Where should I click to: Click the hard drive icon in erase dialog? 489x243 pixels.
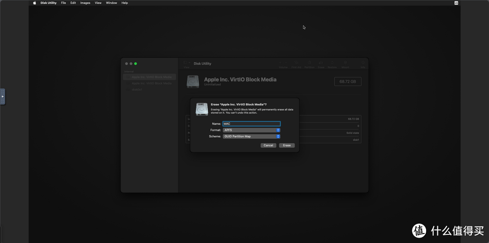pyautogui.click(x=202, y=109)
